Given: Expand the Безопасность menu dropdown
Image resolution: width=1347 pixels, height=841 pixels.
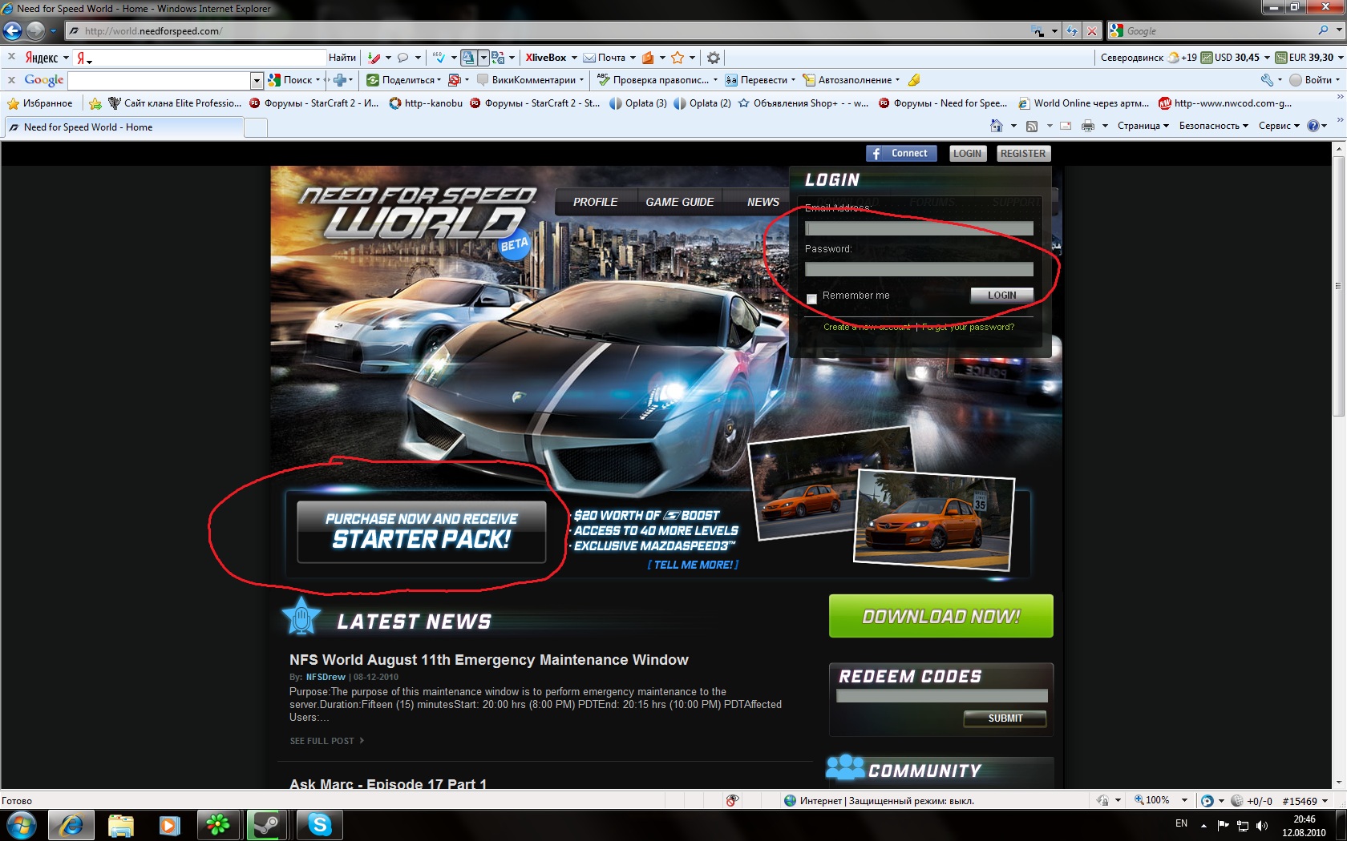Looking at the screenshot, I should (x=1213, y=126).
